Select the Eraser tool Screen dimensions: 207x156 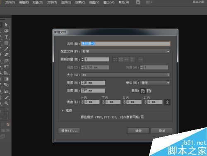[6, 55]
